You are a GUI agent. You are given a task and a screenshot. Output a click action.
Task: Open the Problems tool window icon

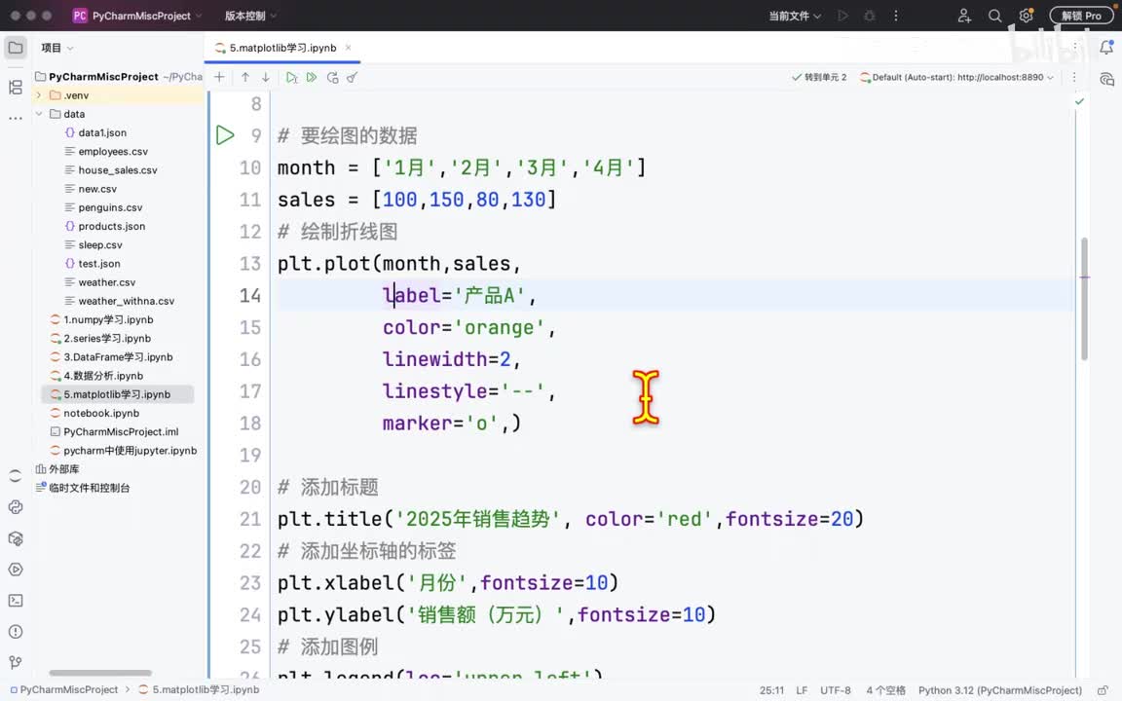click(x=15, y=632)
